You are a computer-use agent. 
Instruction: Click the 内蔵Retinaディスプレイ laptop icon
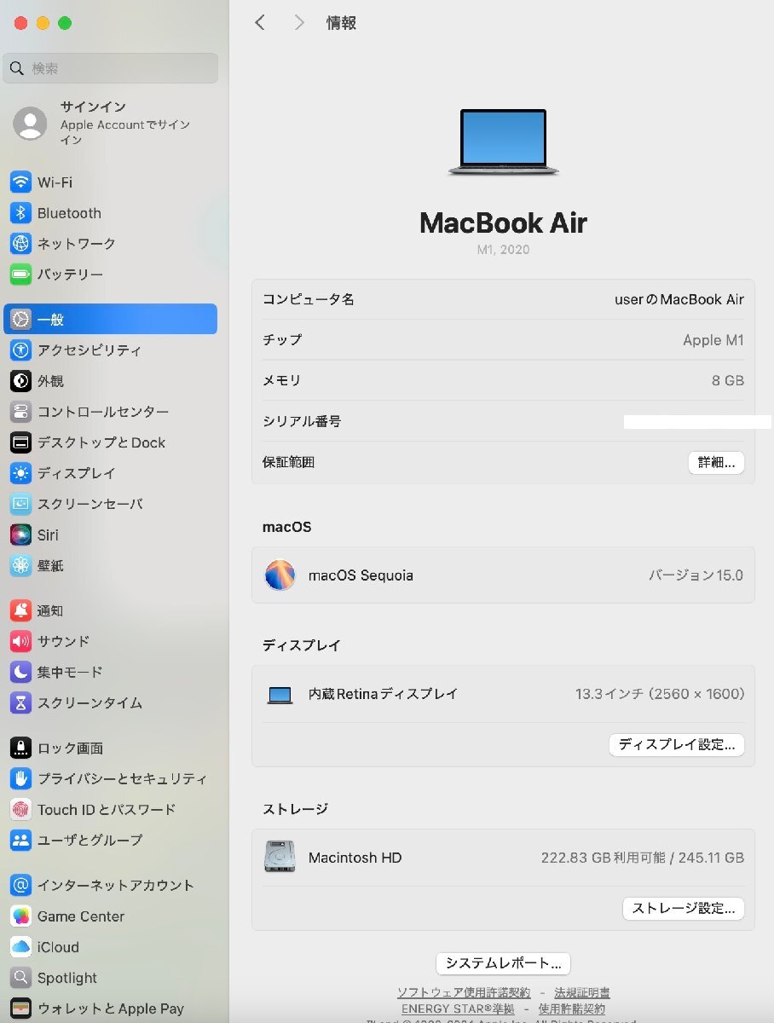tap(280, 695)
